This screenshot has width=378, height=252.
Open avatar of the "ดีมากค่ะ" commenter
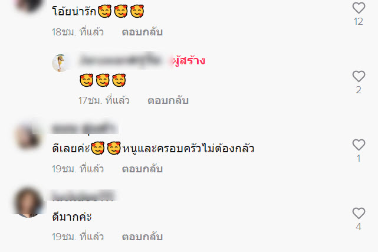tap(28, 202)
